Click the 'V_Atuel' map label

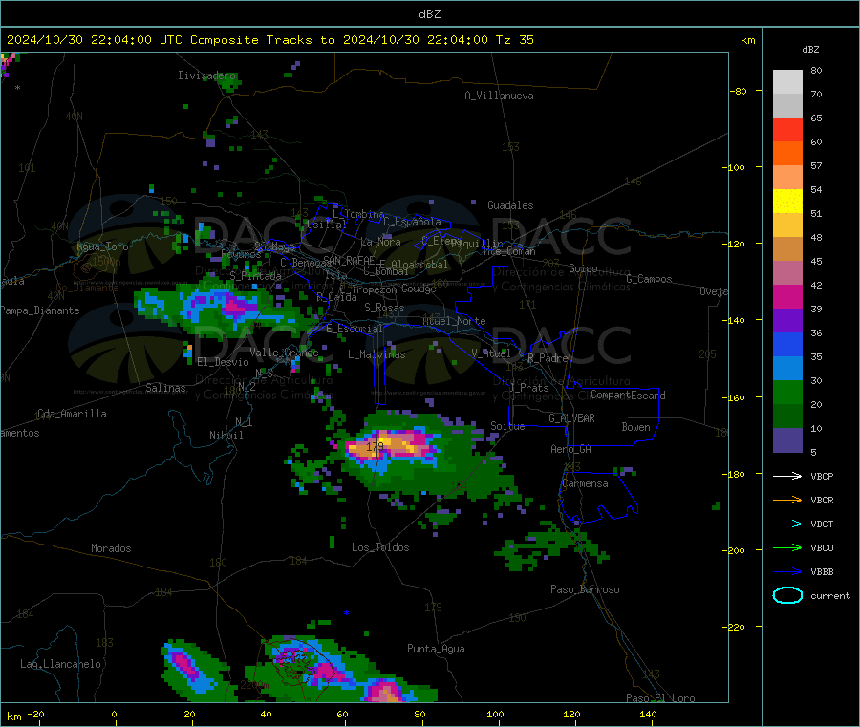(491, 353)
